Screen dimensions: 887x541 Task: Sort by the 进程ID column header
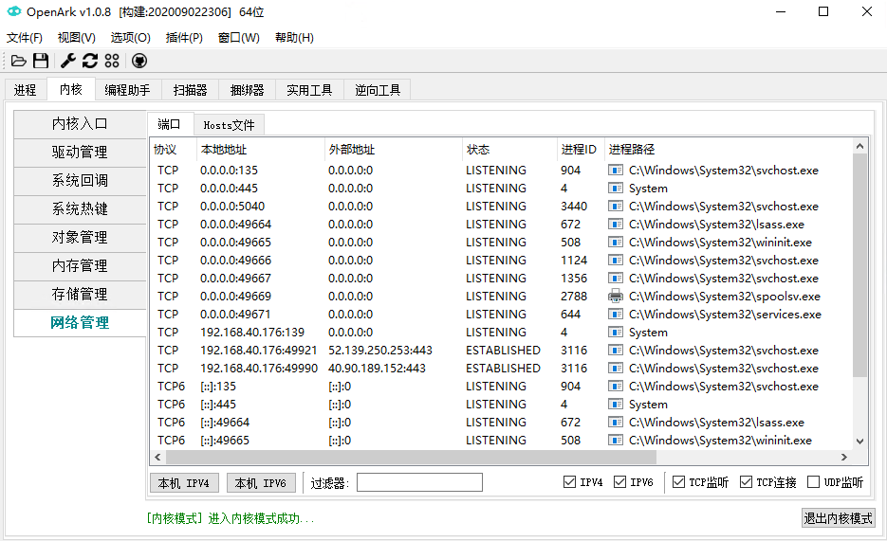579,150
